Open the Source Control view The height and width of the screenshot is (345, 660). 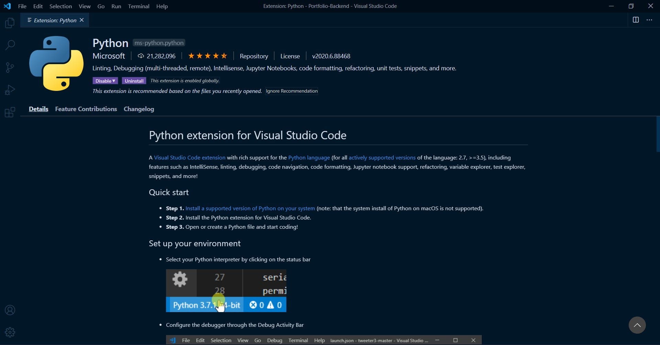pyautogui.click(x=10, y=67)
